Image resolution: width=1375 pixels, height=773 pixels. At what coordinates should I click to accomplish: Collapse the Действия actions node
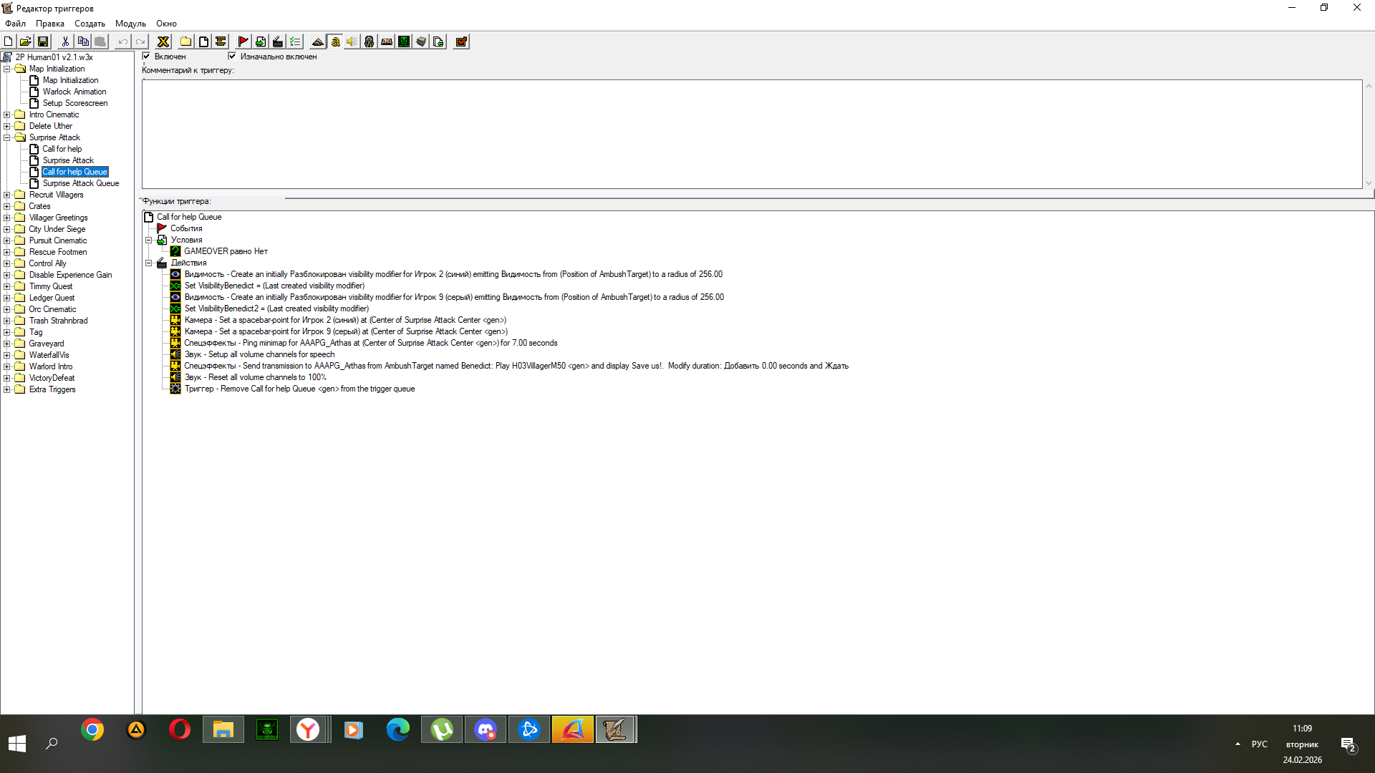(x=149, y=263)
